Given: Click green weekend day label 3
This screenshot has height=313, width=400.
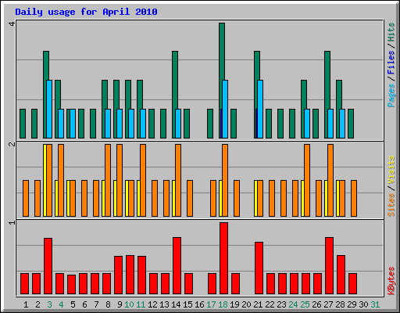Looking at the screenshot, I should pyautogui.click(x=49, y=304).
